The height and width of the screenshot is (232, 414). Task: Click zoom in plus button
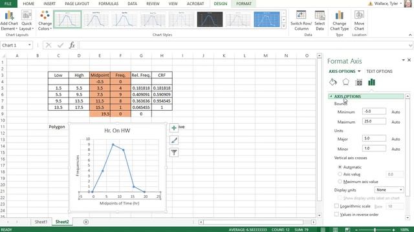393,229
